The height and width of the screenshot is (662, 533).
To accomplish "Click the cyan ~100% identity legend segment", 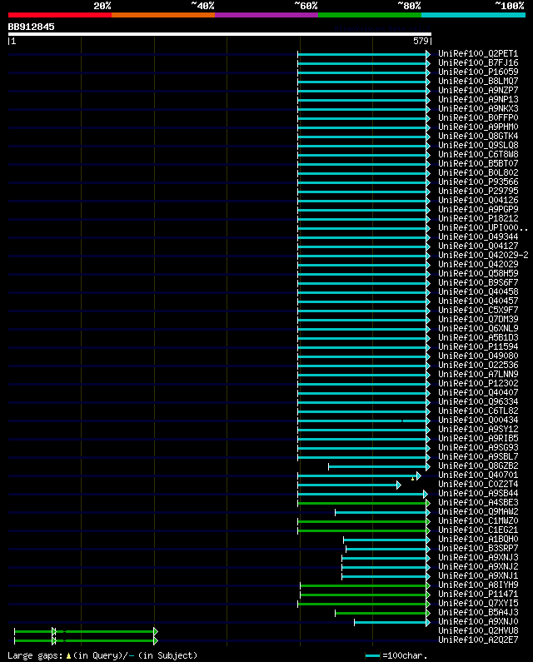I will click(x=473, y=15).
